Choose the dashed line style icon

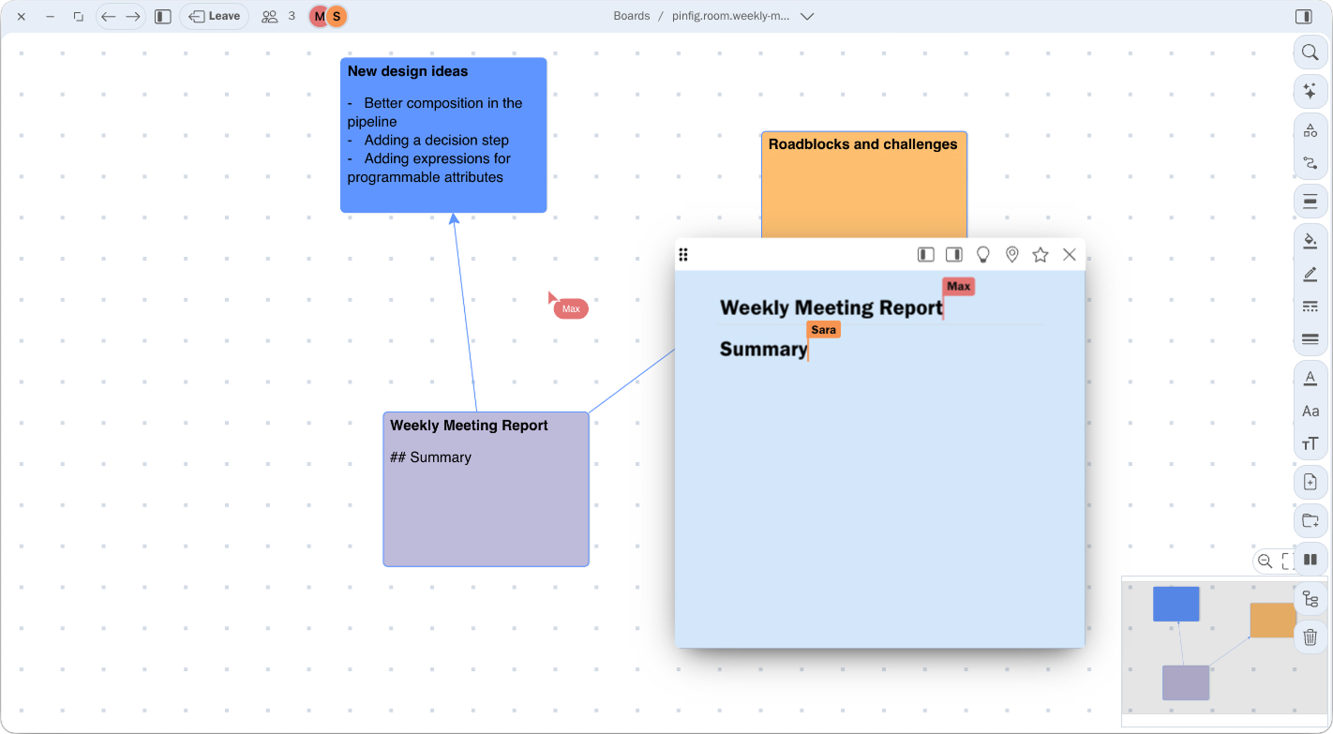[1310, 307]
